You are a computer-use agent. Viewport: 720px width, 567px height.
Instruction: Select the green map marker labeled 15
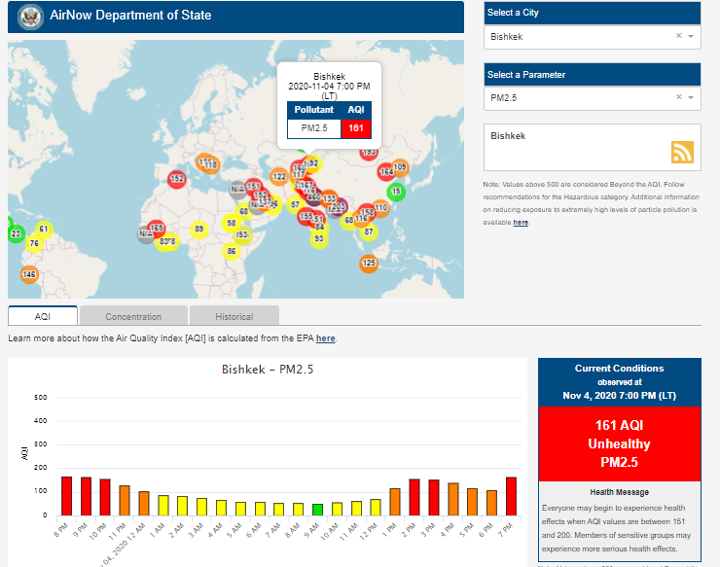pyautogui.click(x=396, y=192)
